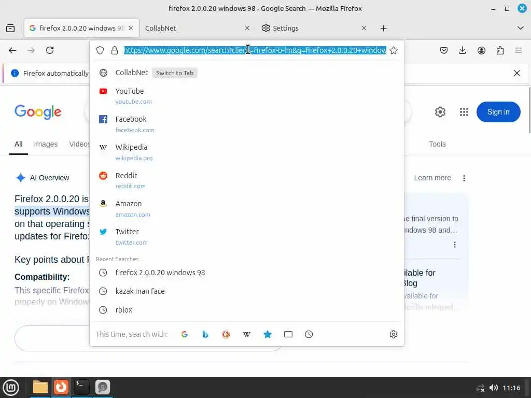Open Save to Pocket button
This screenshot has width=531, height=398.
(x=444, y=50)
